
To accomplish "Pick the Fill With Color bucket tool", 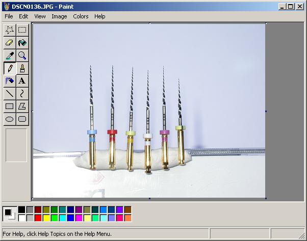I will (22, 43).
